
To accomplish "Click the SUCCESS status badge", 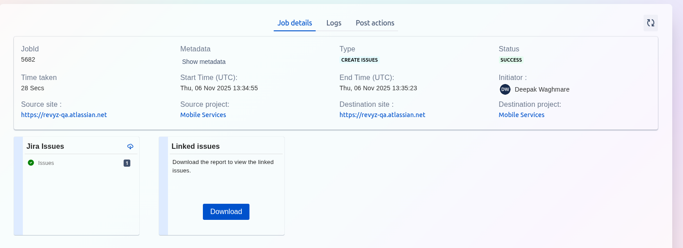I will click(511, 60).
